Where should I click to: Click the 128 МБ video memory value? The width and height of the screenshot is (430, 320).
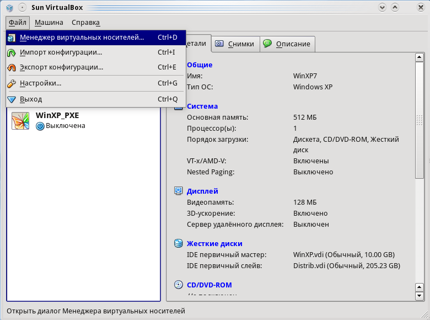[305, 202]
